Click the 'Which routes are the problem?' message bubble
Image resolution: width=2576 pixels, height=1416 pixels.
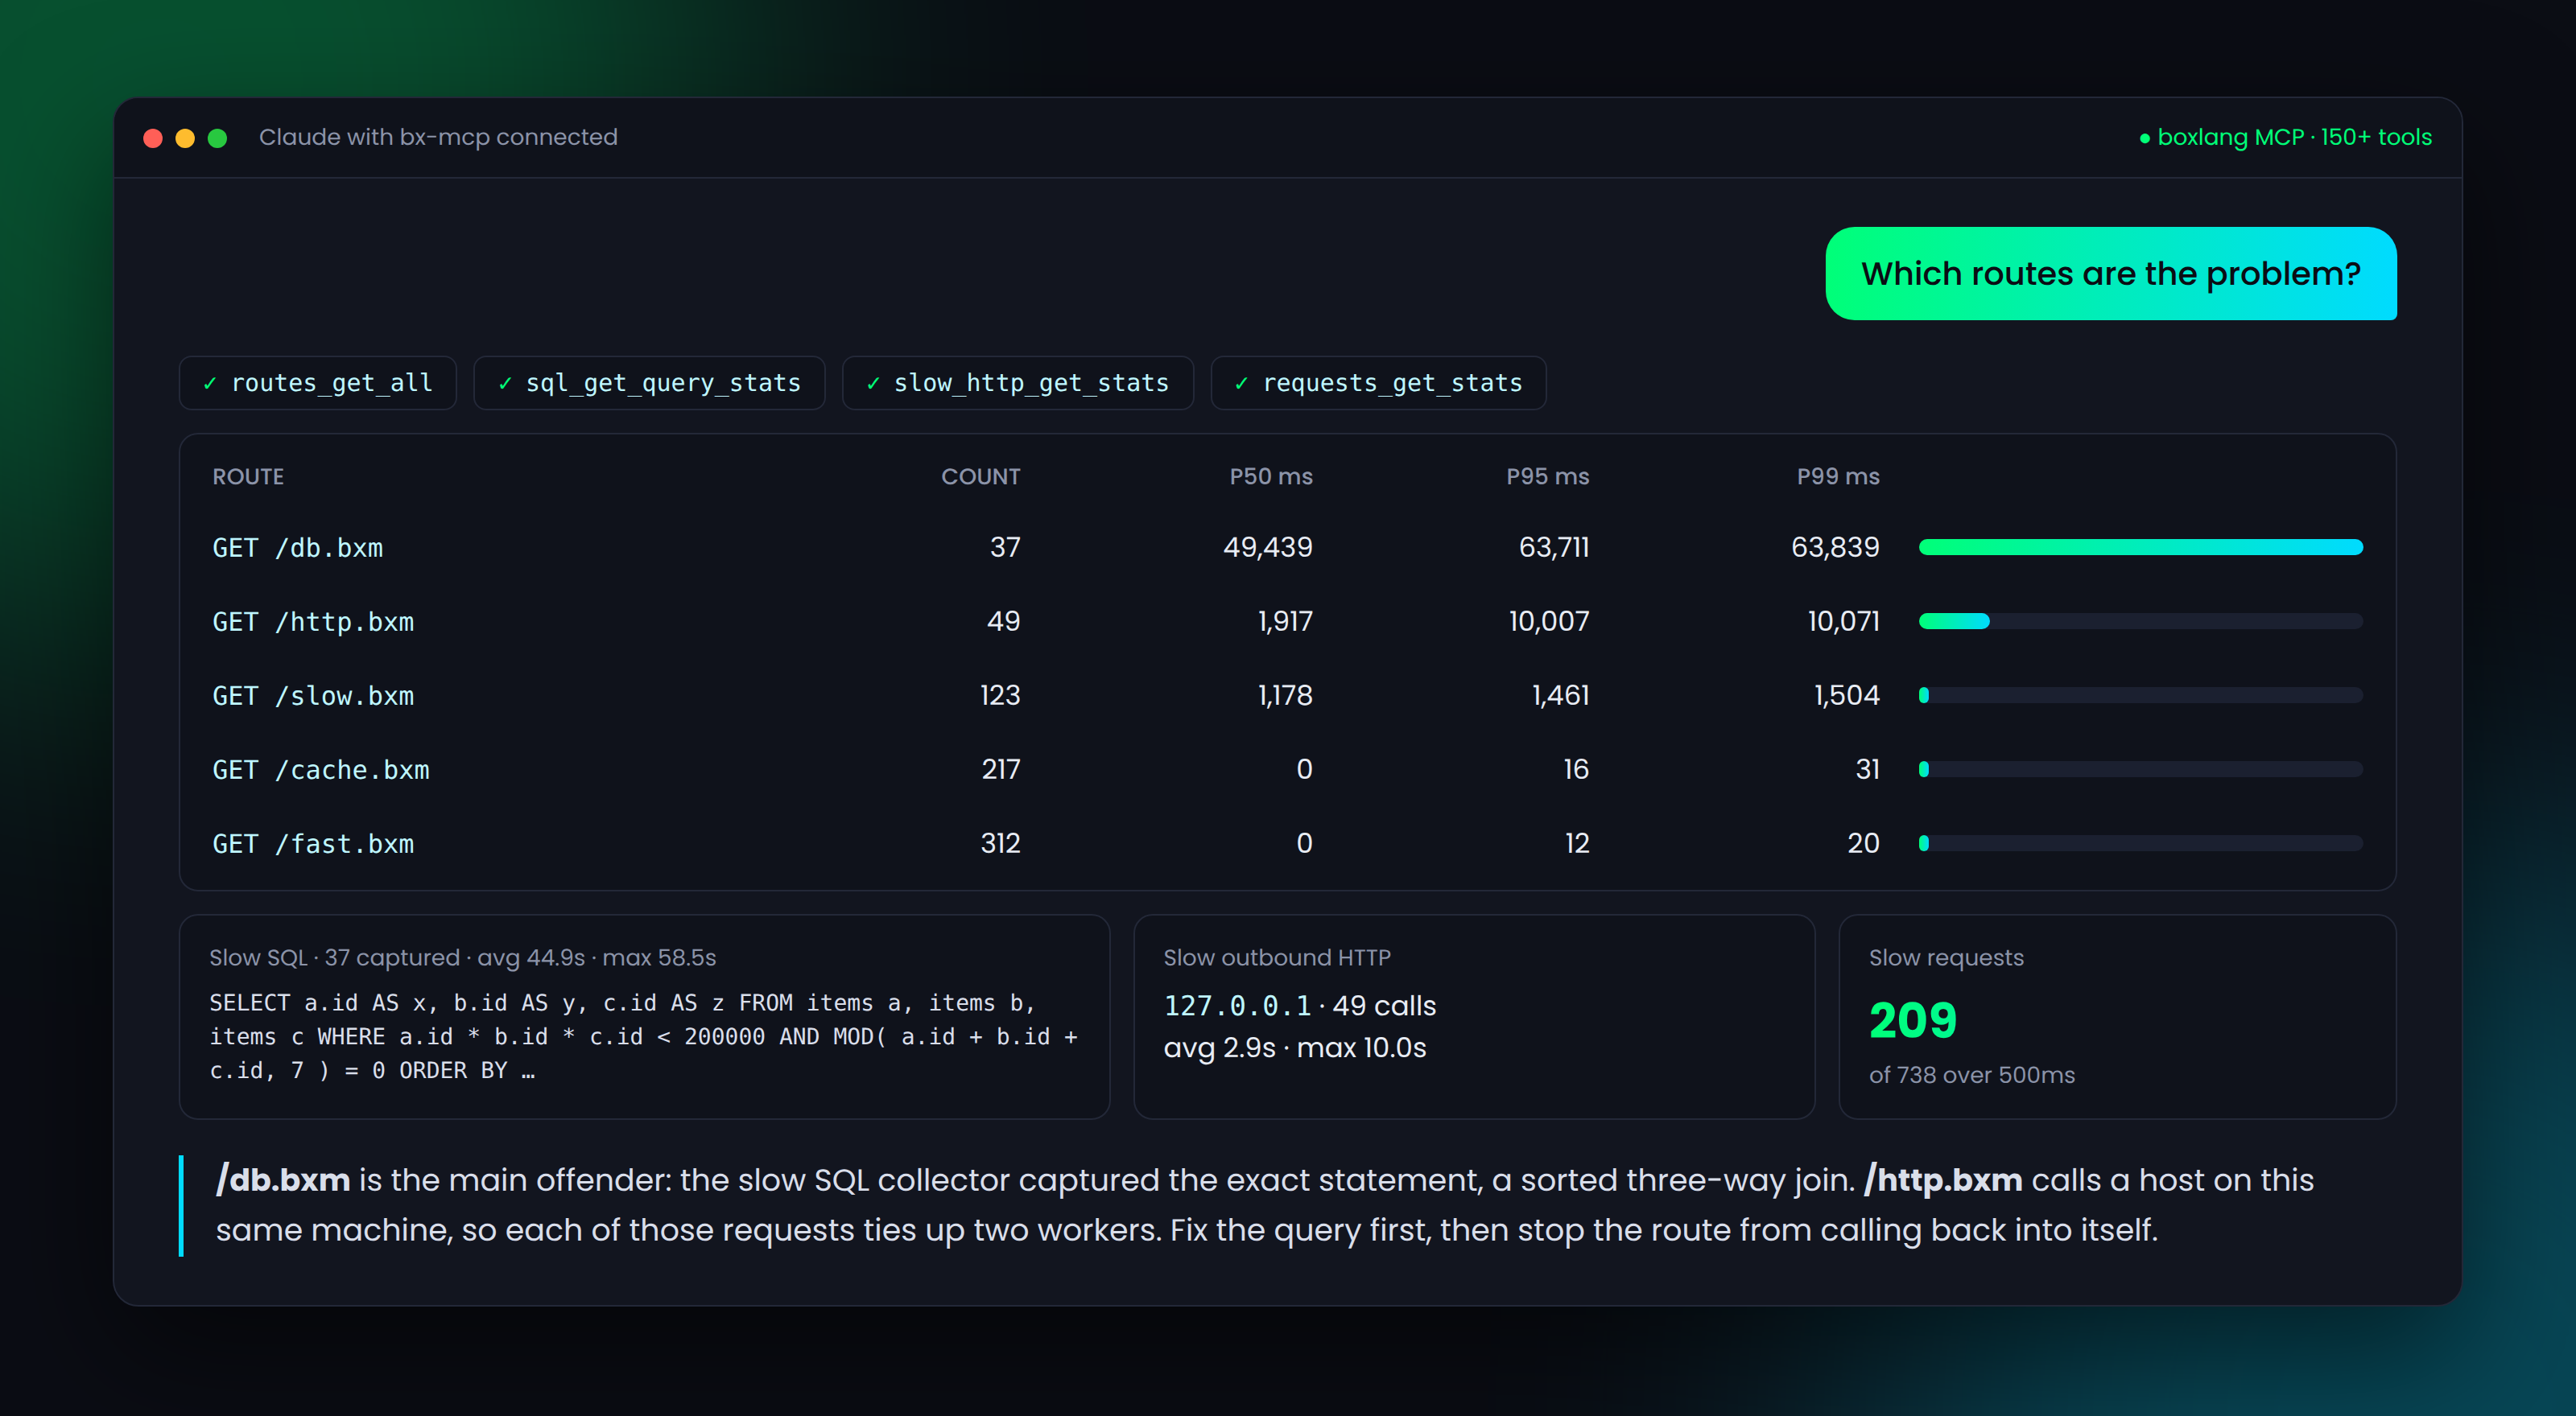(x=2111, y=274)
